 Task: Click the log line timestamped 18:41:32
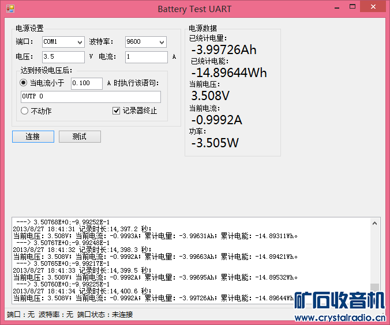[x=82, y=250]
